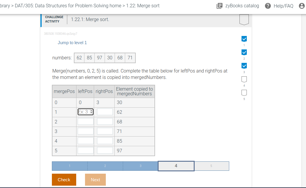The image size is (306, 188).
Task: Click the zyBooks library pages icon
Action: click(x=219, y=6)
